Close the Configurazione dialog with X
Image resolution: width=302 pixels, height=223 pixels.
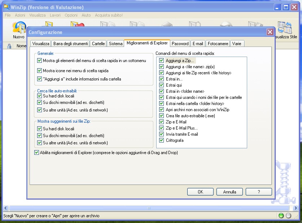point(270,32)
